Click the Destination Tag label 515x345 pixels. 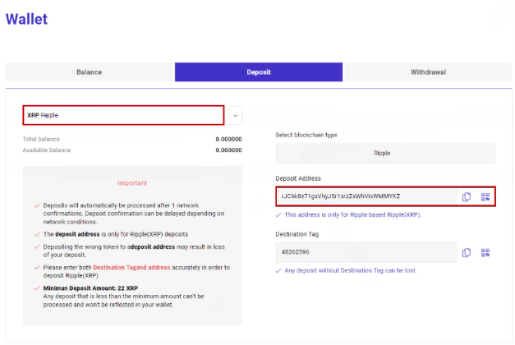[x=297, y=234]
